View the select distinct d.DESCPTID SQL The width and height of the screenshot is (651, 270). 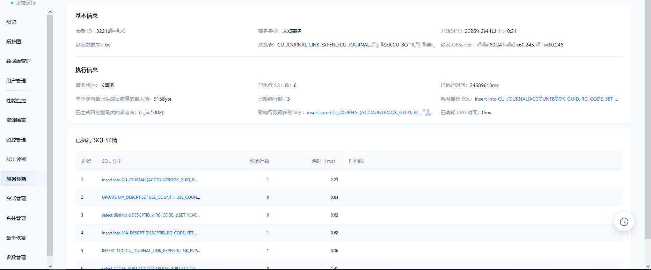(x=151, y=215)
